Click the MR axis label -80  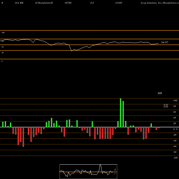click(x=175, y=152)
